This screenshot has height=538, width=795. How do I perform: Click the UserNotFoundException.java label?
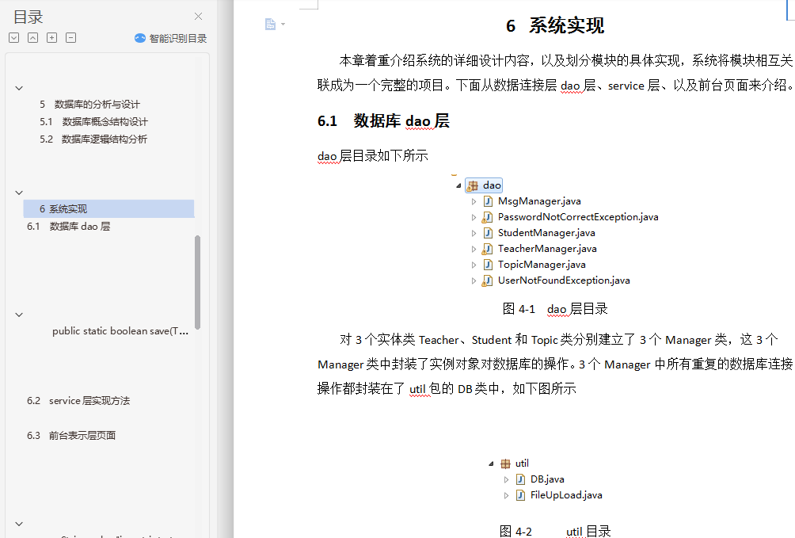point(564,280)
